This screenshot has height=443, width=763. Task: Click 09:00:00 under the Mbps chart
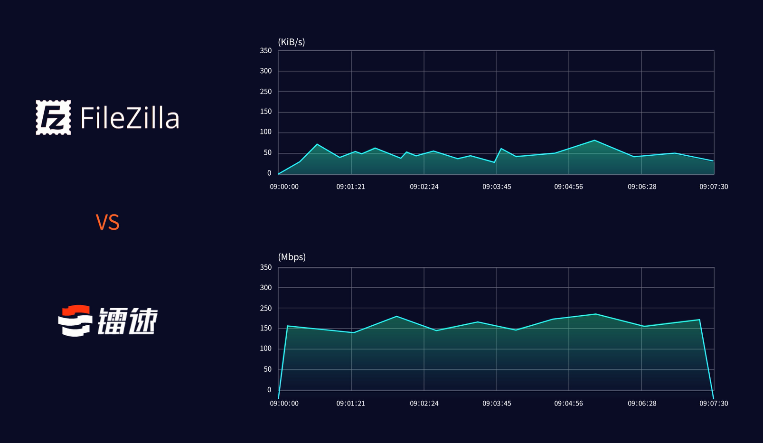(284, 403)
